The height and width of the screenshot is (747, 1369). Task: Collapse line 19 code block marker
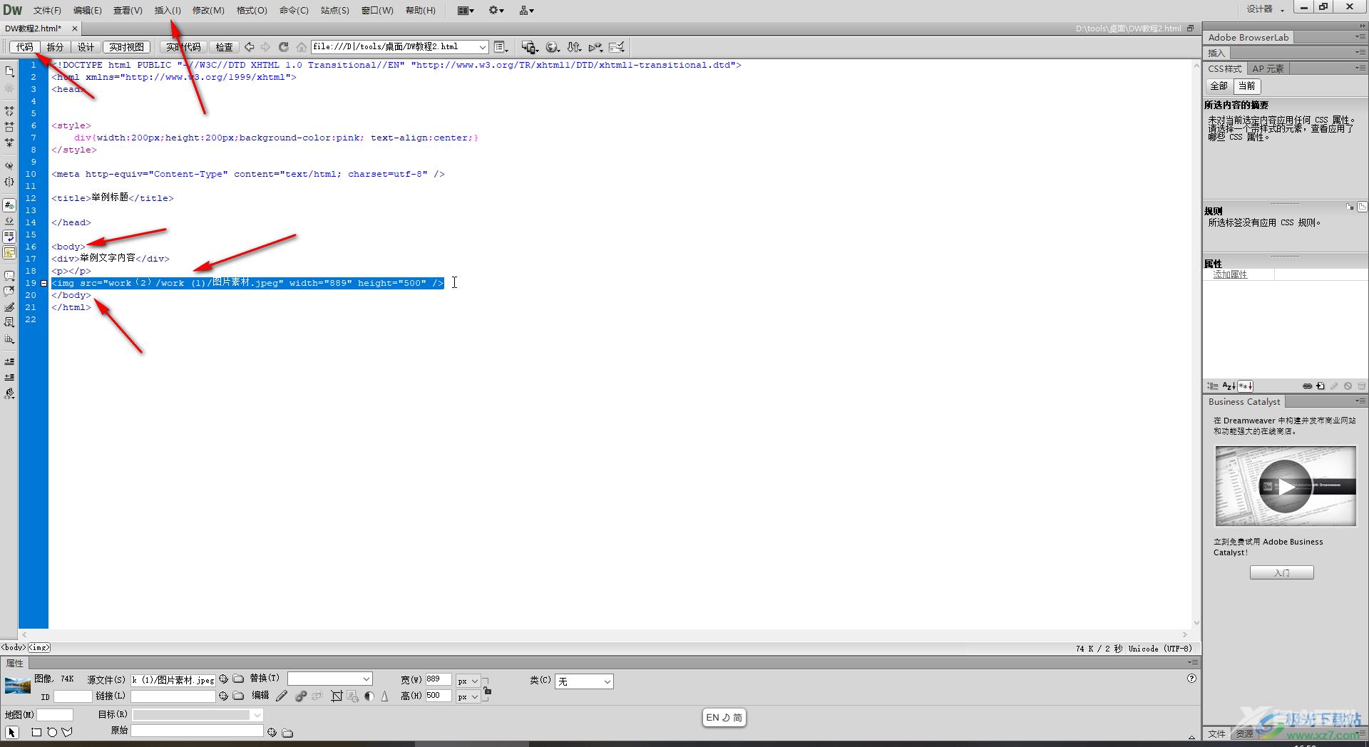point(43,284)
